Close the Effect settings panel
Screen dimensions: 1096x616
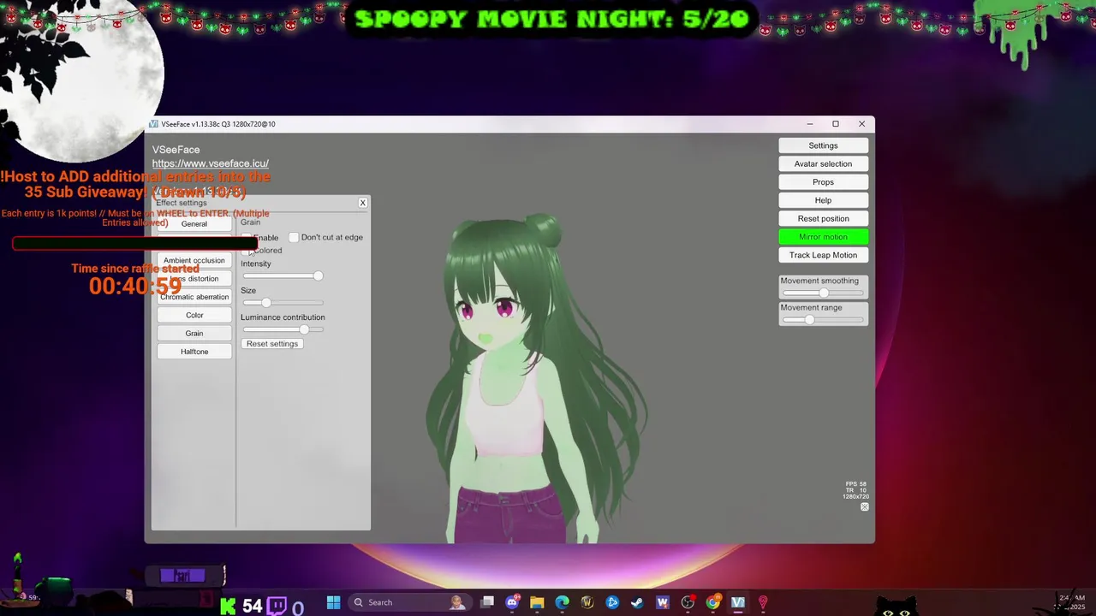click(362, 203)
